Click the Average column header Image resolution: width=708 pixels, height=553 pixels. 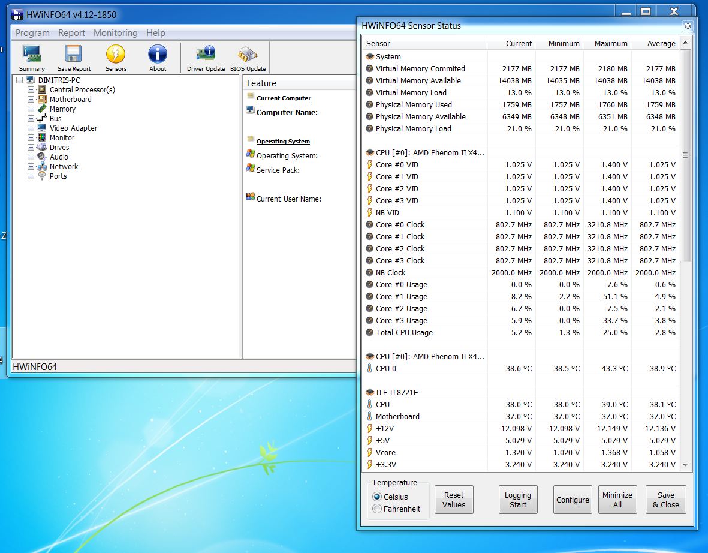pyautogui.click(x=655, y=43)
